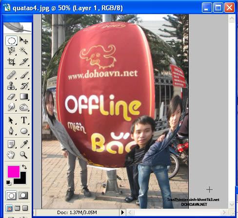This screenshot has width=238, height=218.
Task: Select the Ellipse shape tool
Action: 24,131
